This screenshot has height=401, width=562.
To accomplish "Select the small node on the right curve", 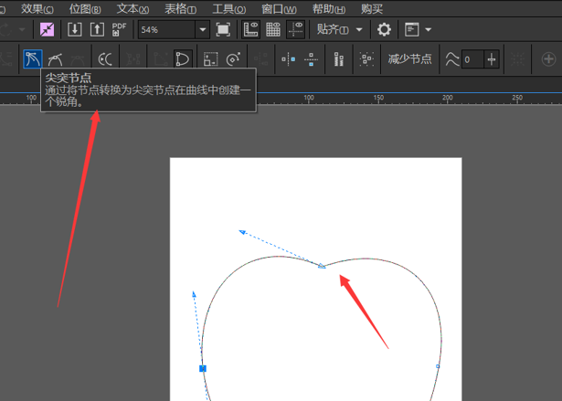I will coord(438,366).
